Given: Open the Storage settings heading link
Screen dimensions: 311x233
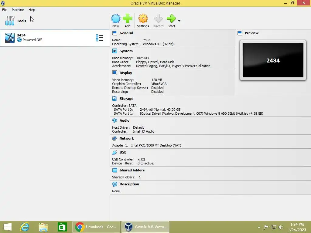Looking at the screenshot, I should pyautogui.click(x=126, y=99).
